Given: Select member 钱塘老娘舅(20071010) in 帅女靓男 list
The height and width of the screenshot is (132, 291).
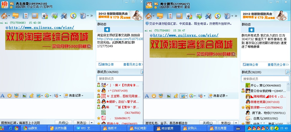Looking at the screenshot, I should click(x=265, y=102).
